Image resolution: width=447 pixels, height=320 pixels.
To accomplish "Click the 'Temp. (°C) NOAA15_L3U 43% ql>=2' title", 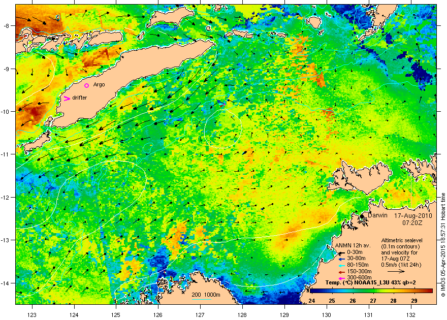I will 371,283.
